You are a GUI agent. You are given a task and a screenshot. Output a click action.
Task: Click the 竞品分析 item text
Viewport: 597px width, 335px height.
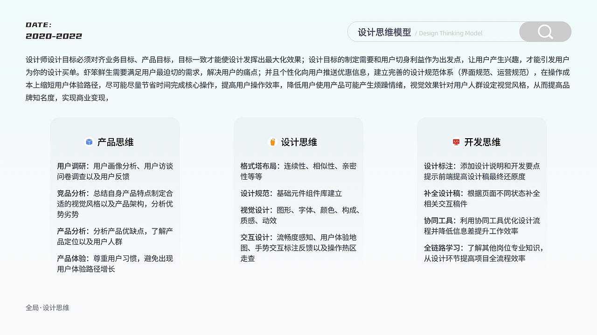[115, 204]
